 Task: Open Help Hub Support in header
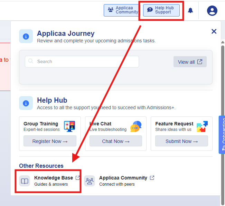click(161, 10)
